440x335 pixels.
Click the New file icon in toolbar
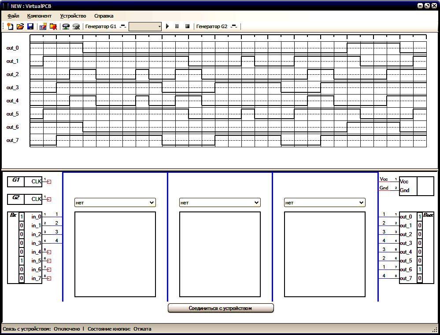click(10, 26)
